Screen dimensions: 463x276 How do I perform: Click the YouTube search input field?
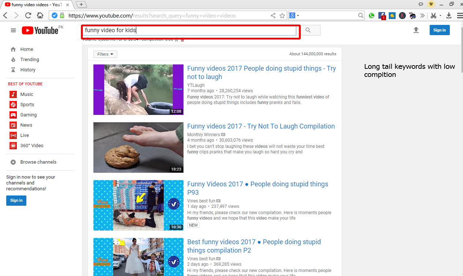190,31
